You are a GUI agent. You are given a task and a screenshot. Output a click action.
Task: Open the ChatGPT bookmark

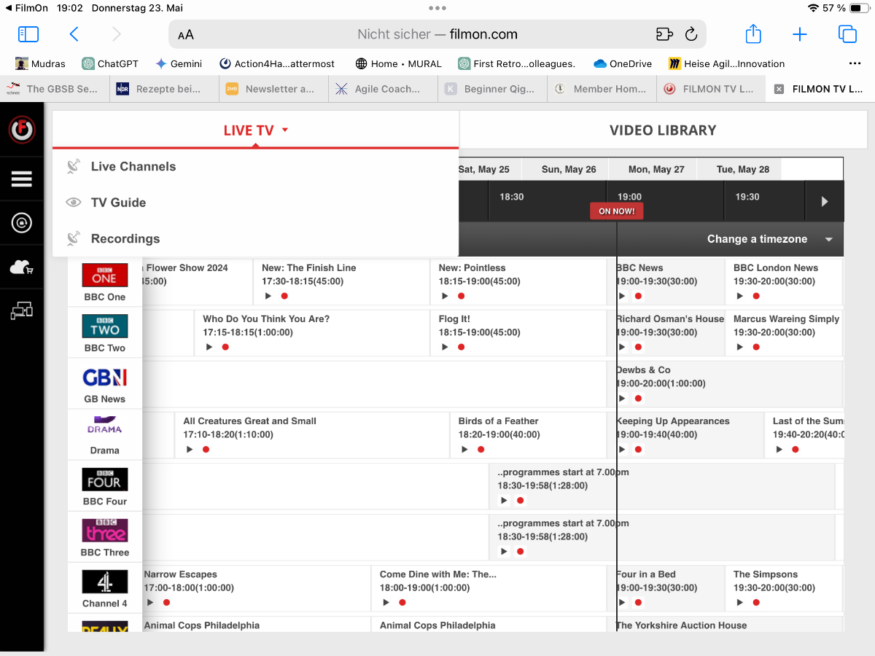[110, 63]
